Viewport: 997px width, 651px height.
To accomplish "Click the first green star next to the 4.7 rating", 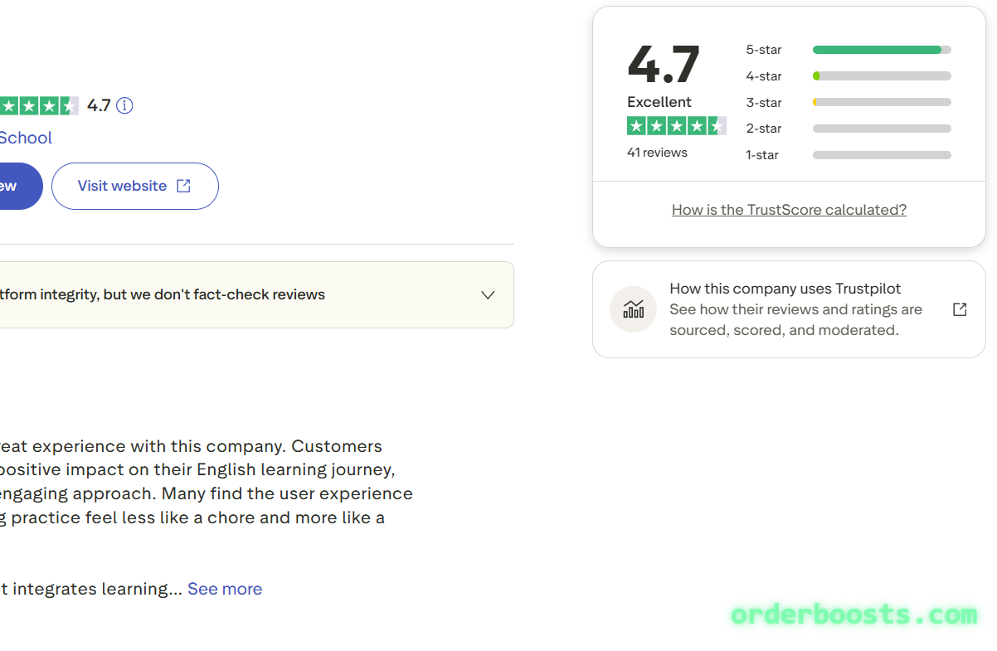I will (x=7, y=105).
